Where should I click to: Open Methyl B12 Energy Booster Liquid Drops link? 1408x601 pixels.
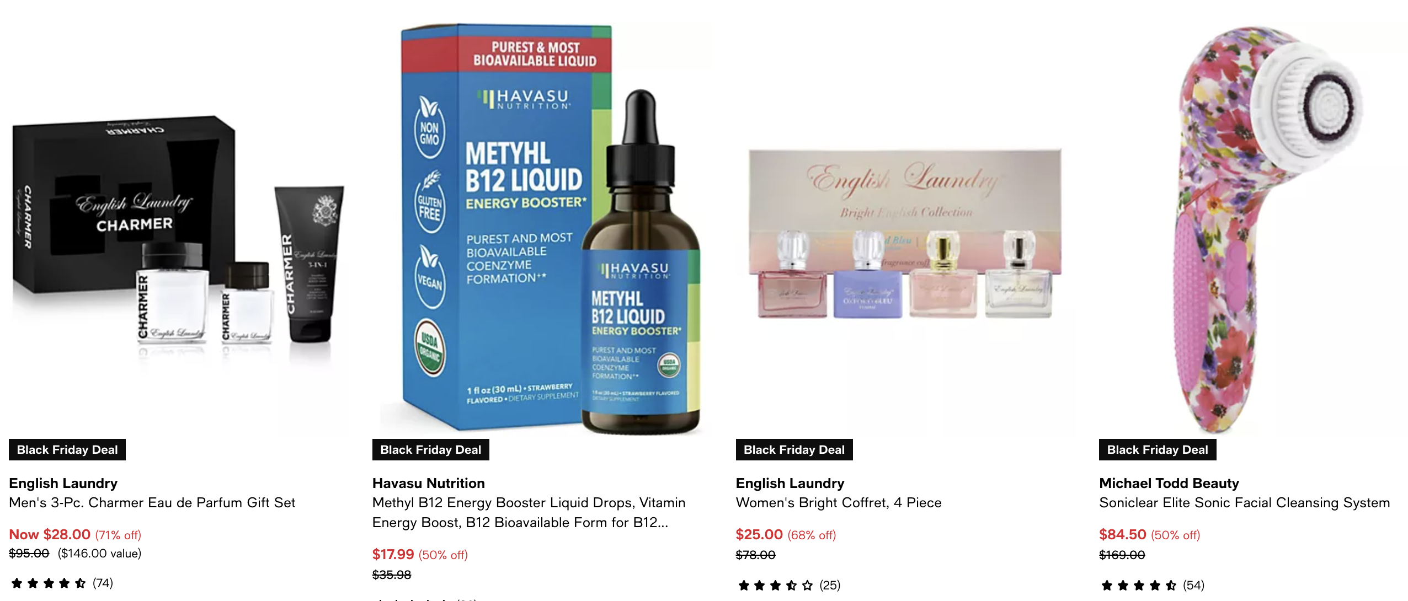[x=529, y=513]
